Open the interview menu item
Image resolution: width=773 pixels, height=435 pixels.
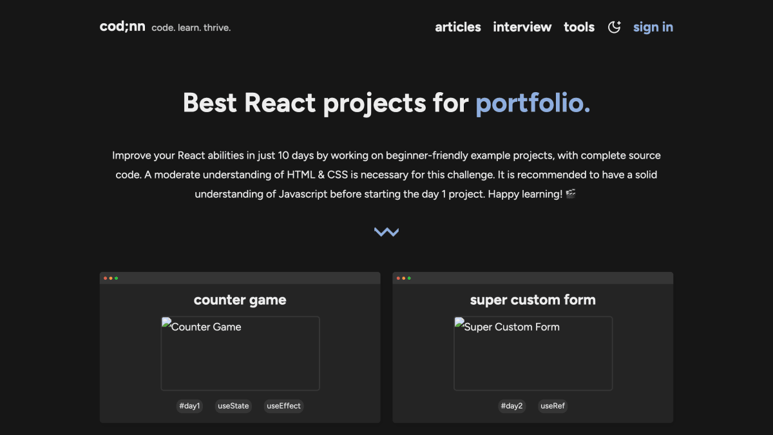coord(522,27)
